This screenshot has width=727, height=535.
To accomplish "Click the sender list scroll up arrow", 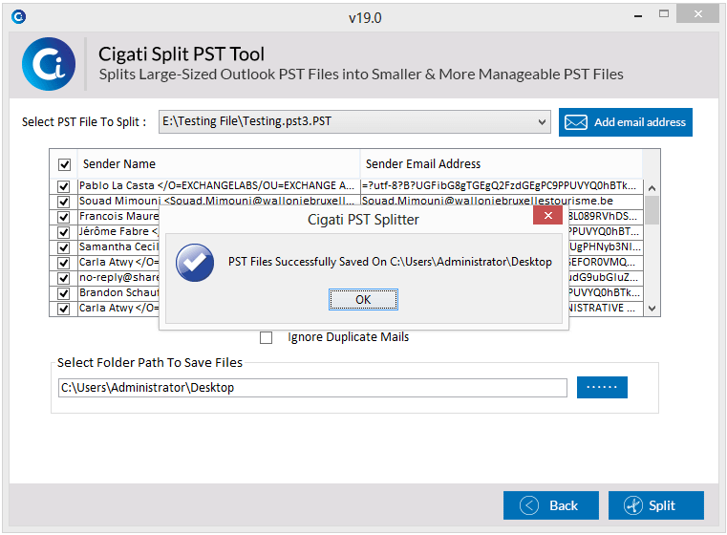I will (652, 188).
